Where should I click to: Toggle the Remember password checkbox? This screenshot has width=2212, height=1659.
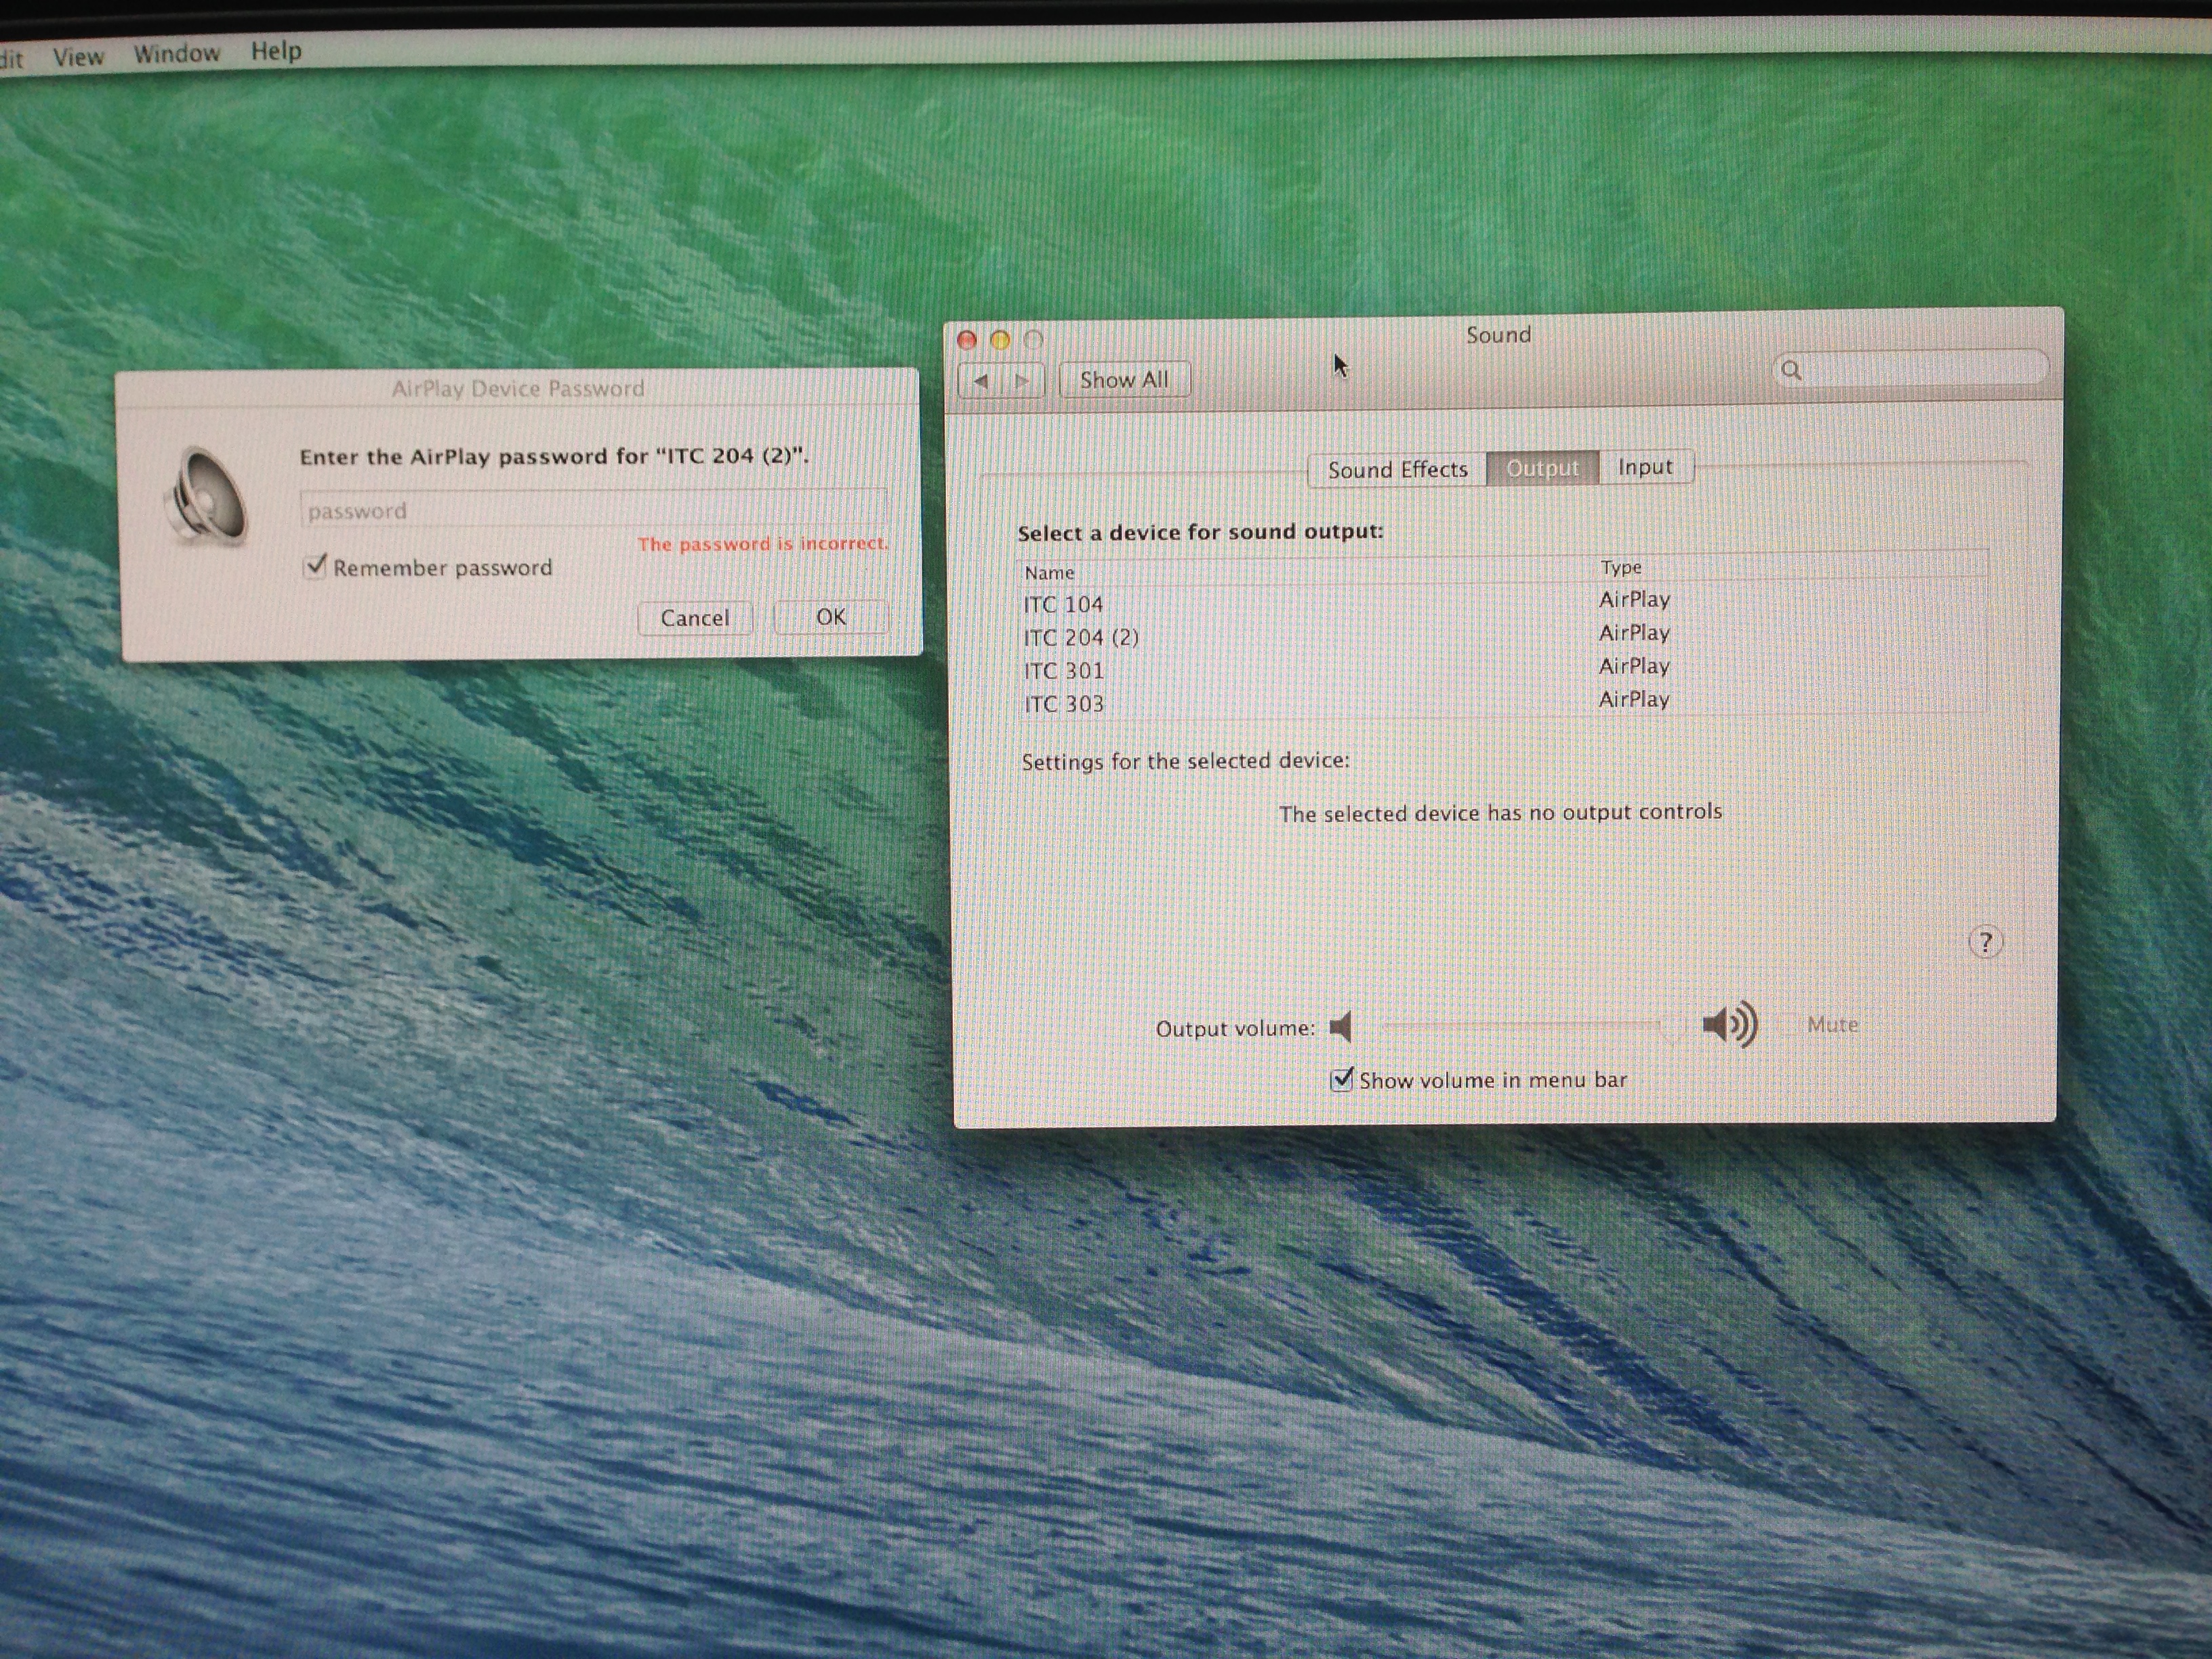click(x=315, y=567)
